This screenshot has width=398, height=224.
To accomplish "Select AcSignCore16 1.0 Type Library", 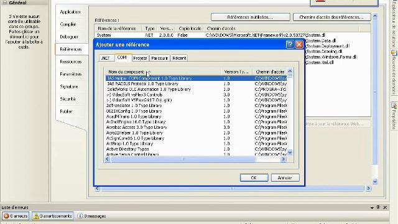I will coord(196,138).
